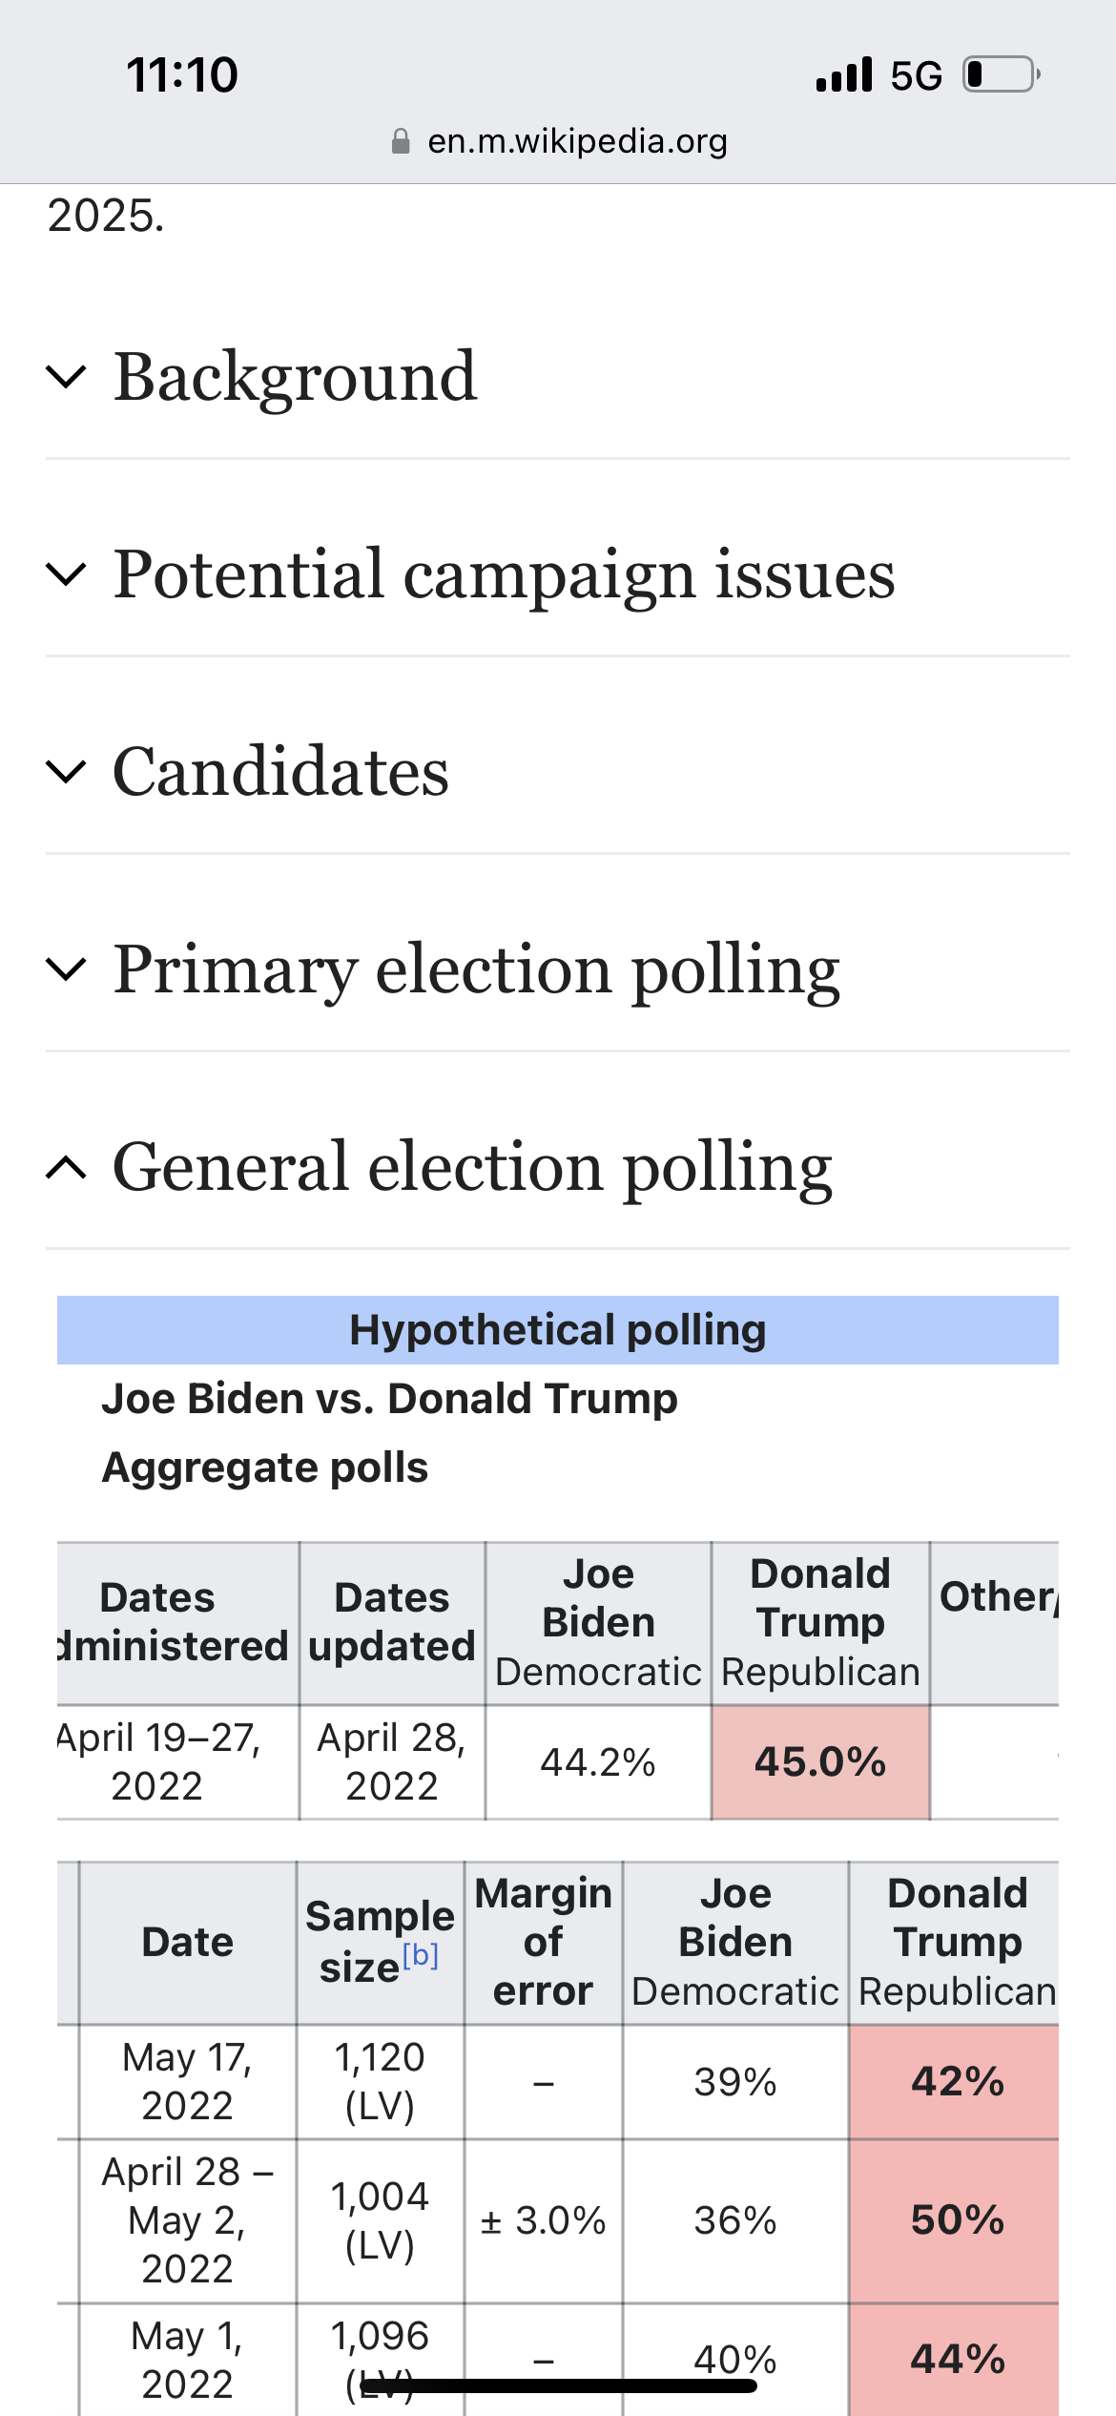Viewport: 1116px width, 2416px height.
Task: Tap the home indicator bar at bottom
Action: tap(558, 2385)
